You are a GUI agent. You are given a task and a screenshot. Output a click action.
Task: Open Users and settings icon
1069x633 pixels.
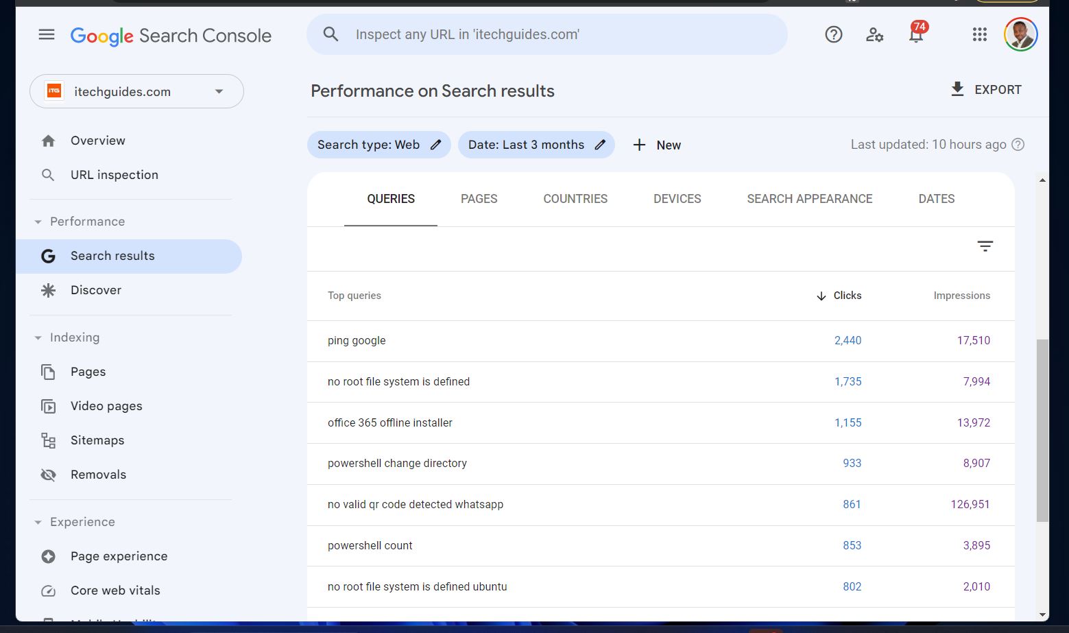click(x=874, y=34)
